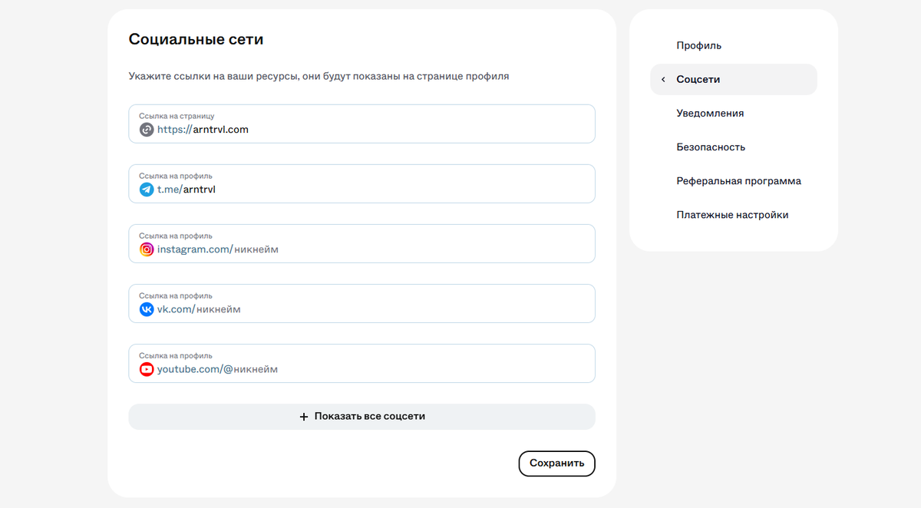Viewport: 921px width, 508px height.
Task: Select the Соцсети menu item
Action: 734,79
